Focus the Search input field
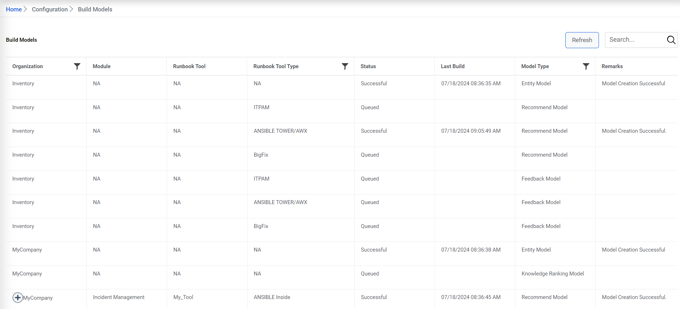This screenshot has height=309, width=680. (x=635, y=40)
